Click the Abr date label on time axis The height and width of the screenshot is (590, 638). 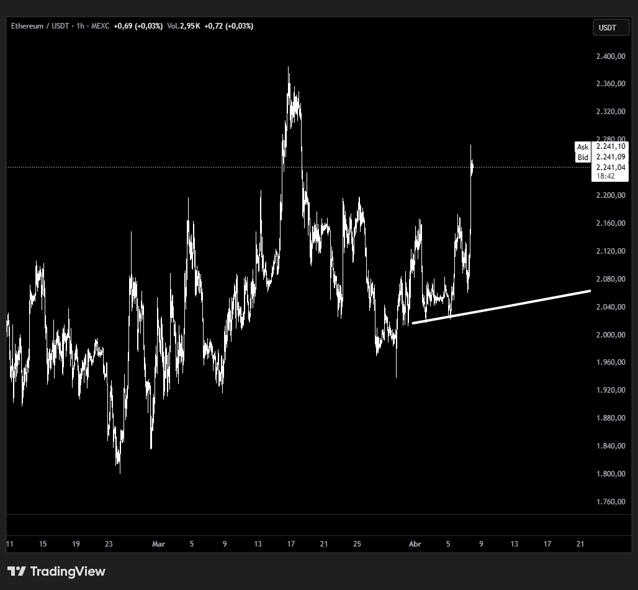415,544
